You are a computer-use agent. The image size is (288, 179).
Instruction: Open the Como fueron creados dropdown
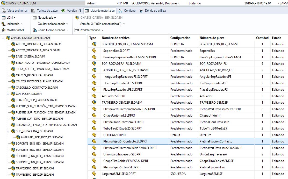[x=51, y=30]
